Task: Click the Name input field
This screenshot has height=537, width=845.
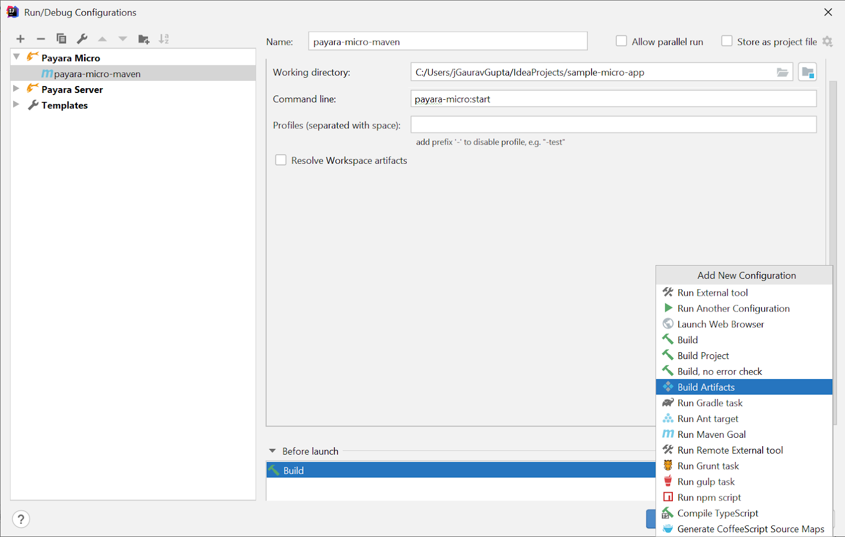Action: coord(448,41)
